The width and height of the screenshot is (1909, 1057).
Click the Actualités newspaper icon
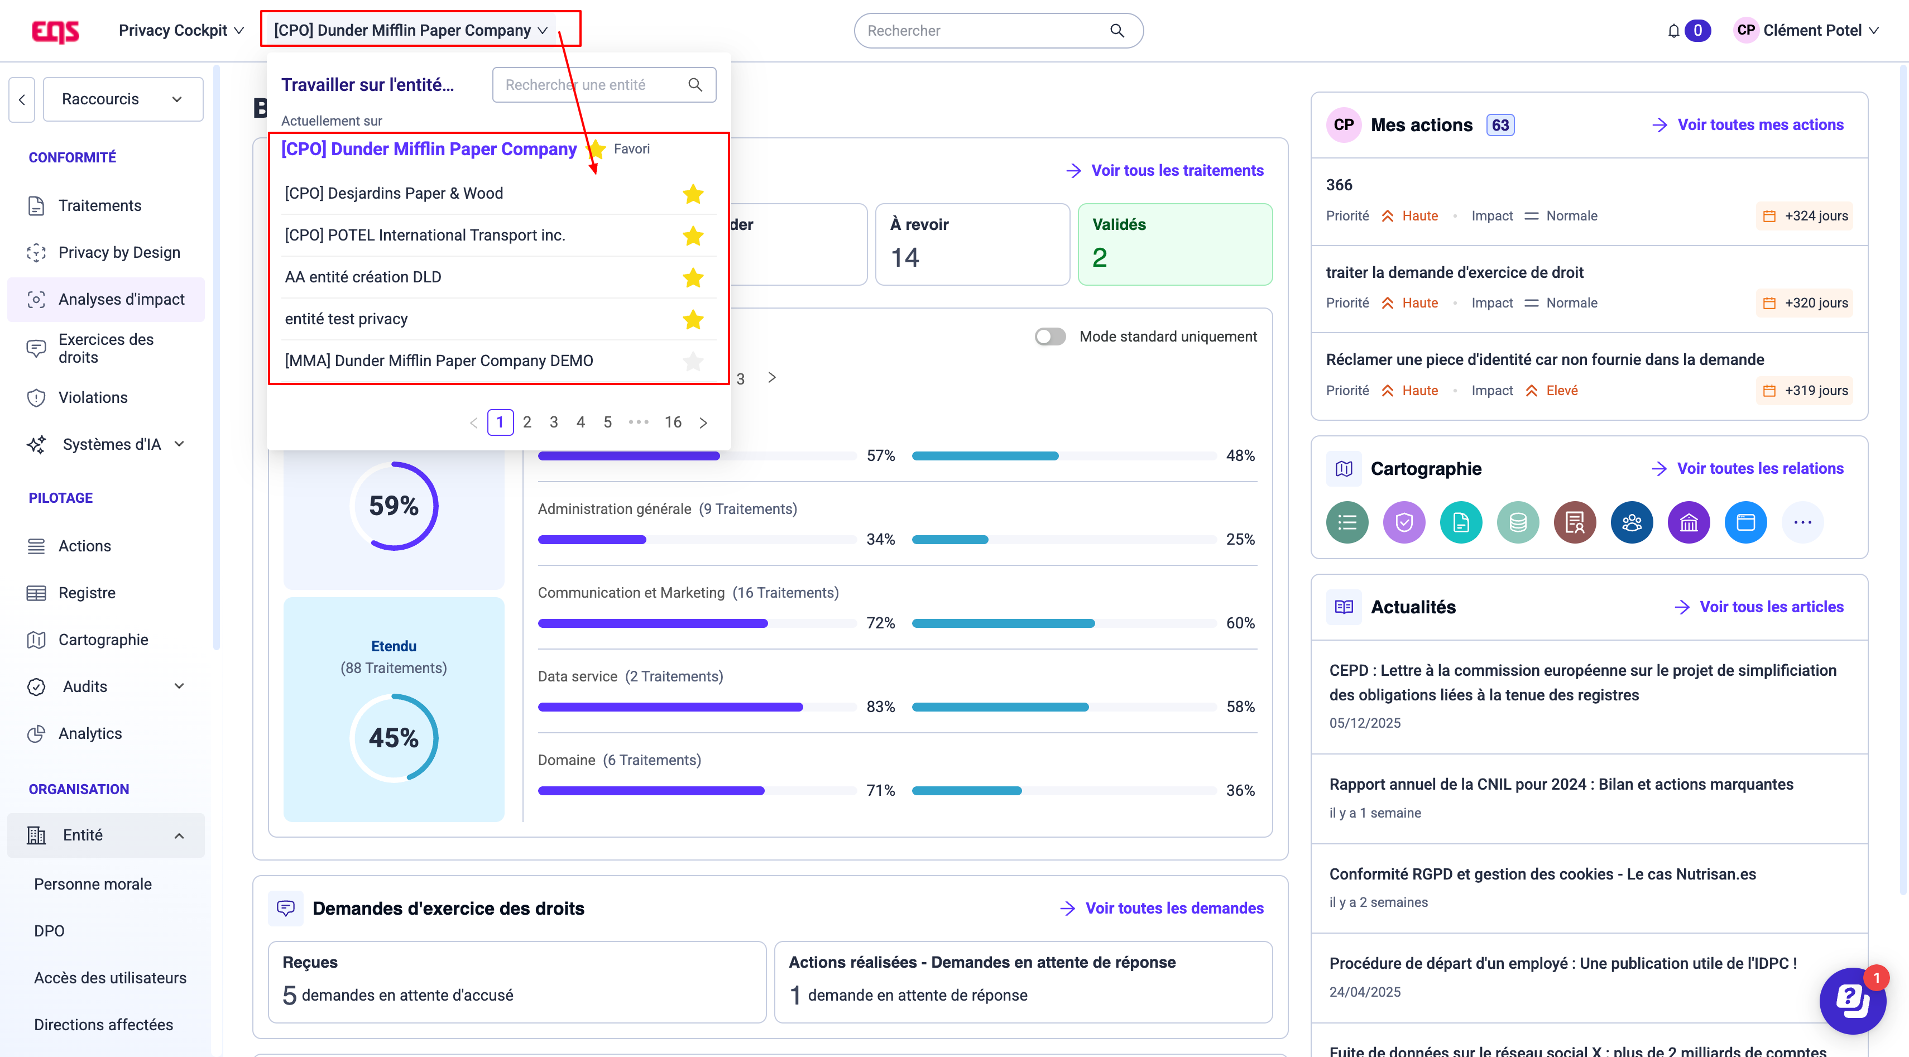[1344, 607]
